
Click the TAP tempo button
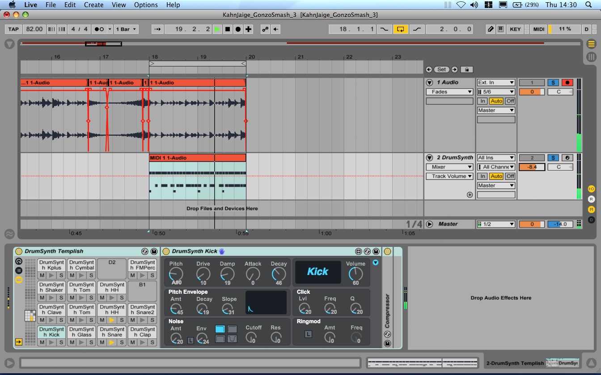point(14,29)
